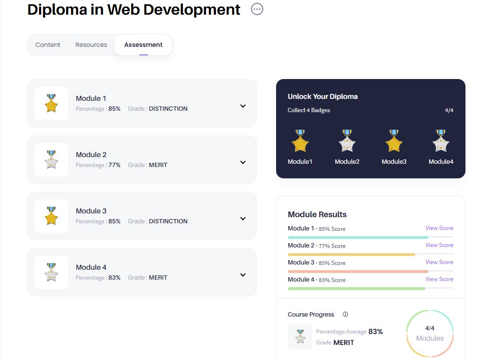Viewport: 492px width, 361px height.
Task: Switch to the Content tab
Action: (47, 44)
